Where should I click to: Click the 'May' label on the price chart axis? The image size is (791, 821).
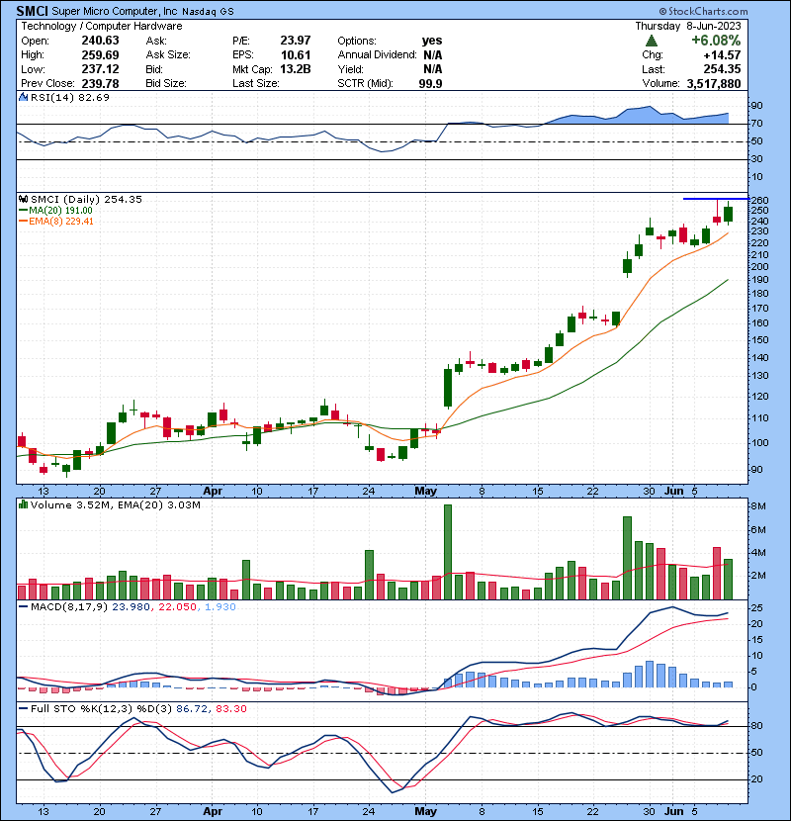(425, 491)
